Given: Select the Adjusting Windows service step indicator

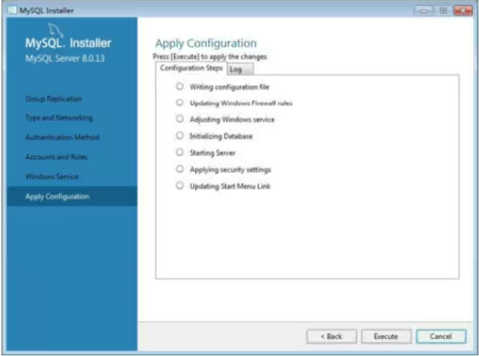Looking at the screenshot, I should coord(180,119).
